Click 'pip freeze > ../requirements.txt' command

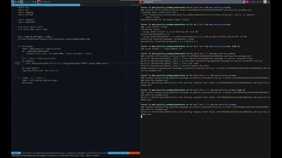tap(165, 49)
